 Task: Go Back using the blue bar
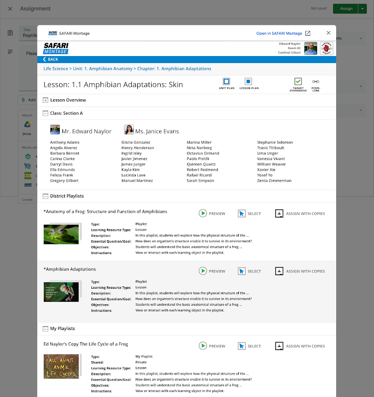51,59
